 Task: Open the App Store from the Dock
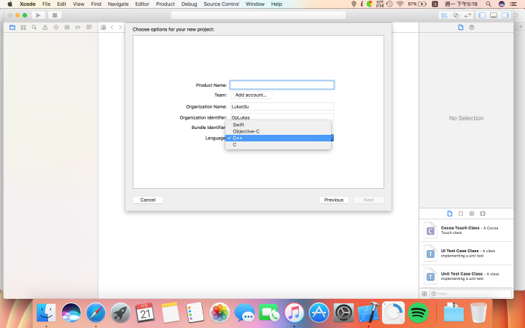319,313
